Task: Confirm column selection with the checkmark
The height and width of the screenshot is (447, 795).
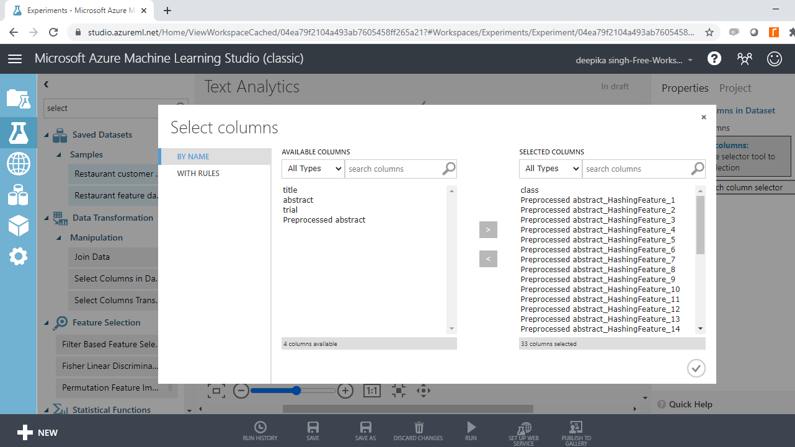Action: click(696, 368)
